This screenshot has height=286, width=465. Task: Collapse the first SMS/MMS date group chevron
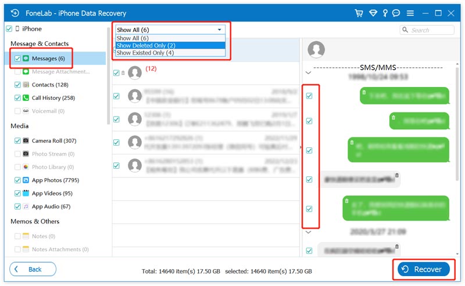[x=309, y=73]
